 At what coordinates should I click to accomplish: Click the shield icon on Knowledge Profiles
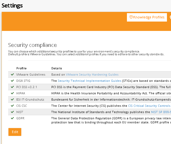click(131, 17)
